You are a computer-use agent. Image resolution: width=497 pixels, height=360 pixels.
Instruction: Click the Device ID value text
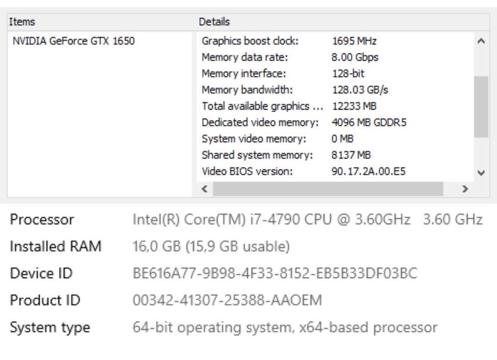click(x=275, y=274)
